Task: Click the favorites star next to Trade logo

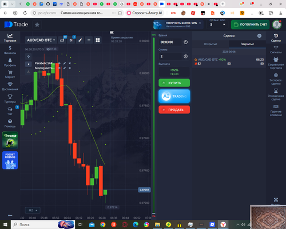Action: coord(37,25)
